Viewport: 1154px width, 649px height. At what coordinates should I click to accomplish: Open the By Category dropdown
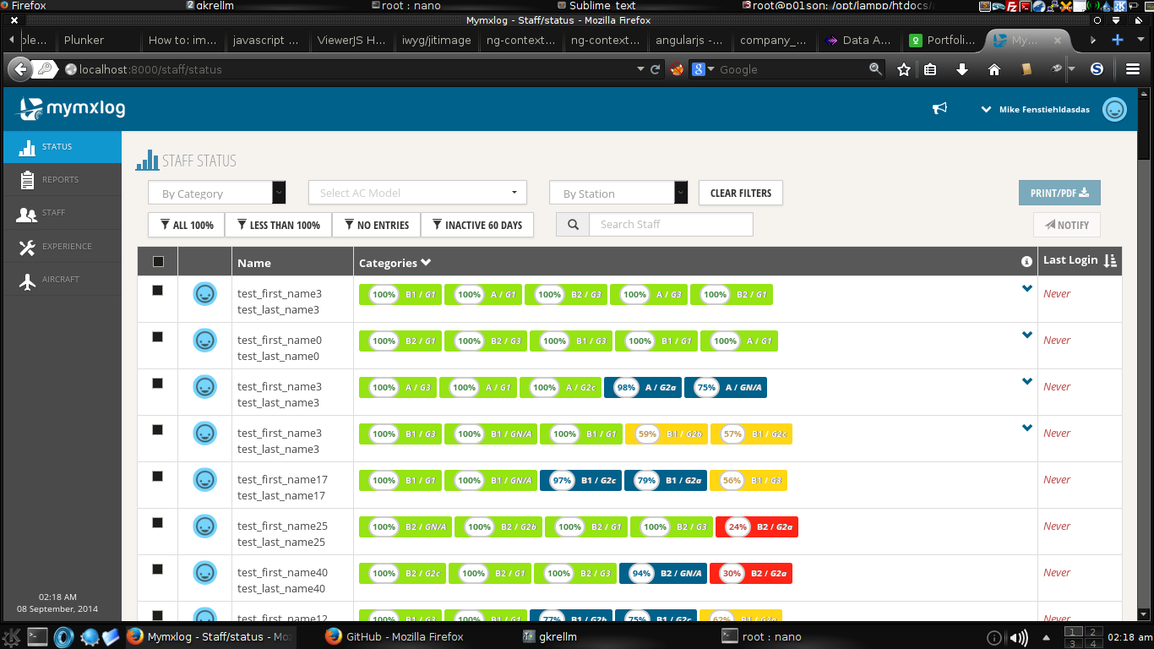pos(217,194)
